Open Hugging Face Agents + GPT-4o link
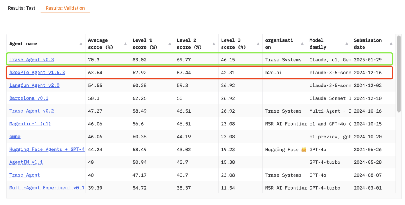405x205 pixels. (x=47, y=149)
